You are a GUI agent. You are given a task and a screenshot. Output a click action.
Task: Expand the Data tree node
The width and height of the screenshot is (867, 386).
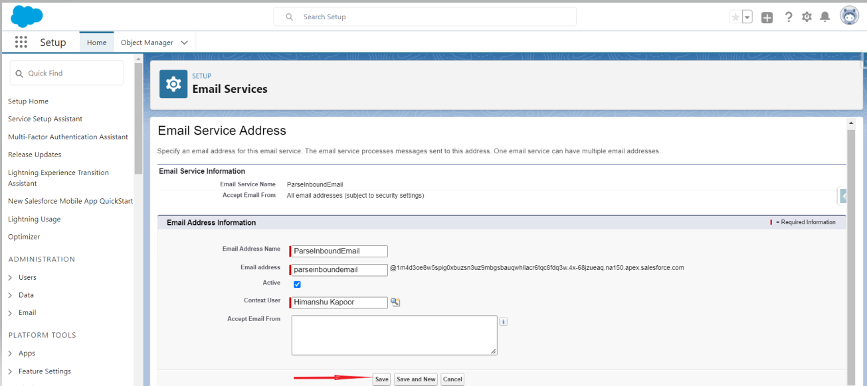tap(11, 295)
